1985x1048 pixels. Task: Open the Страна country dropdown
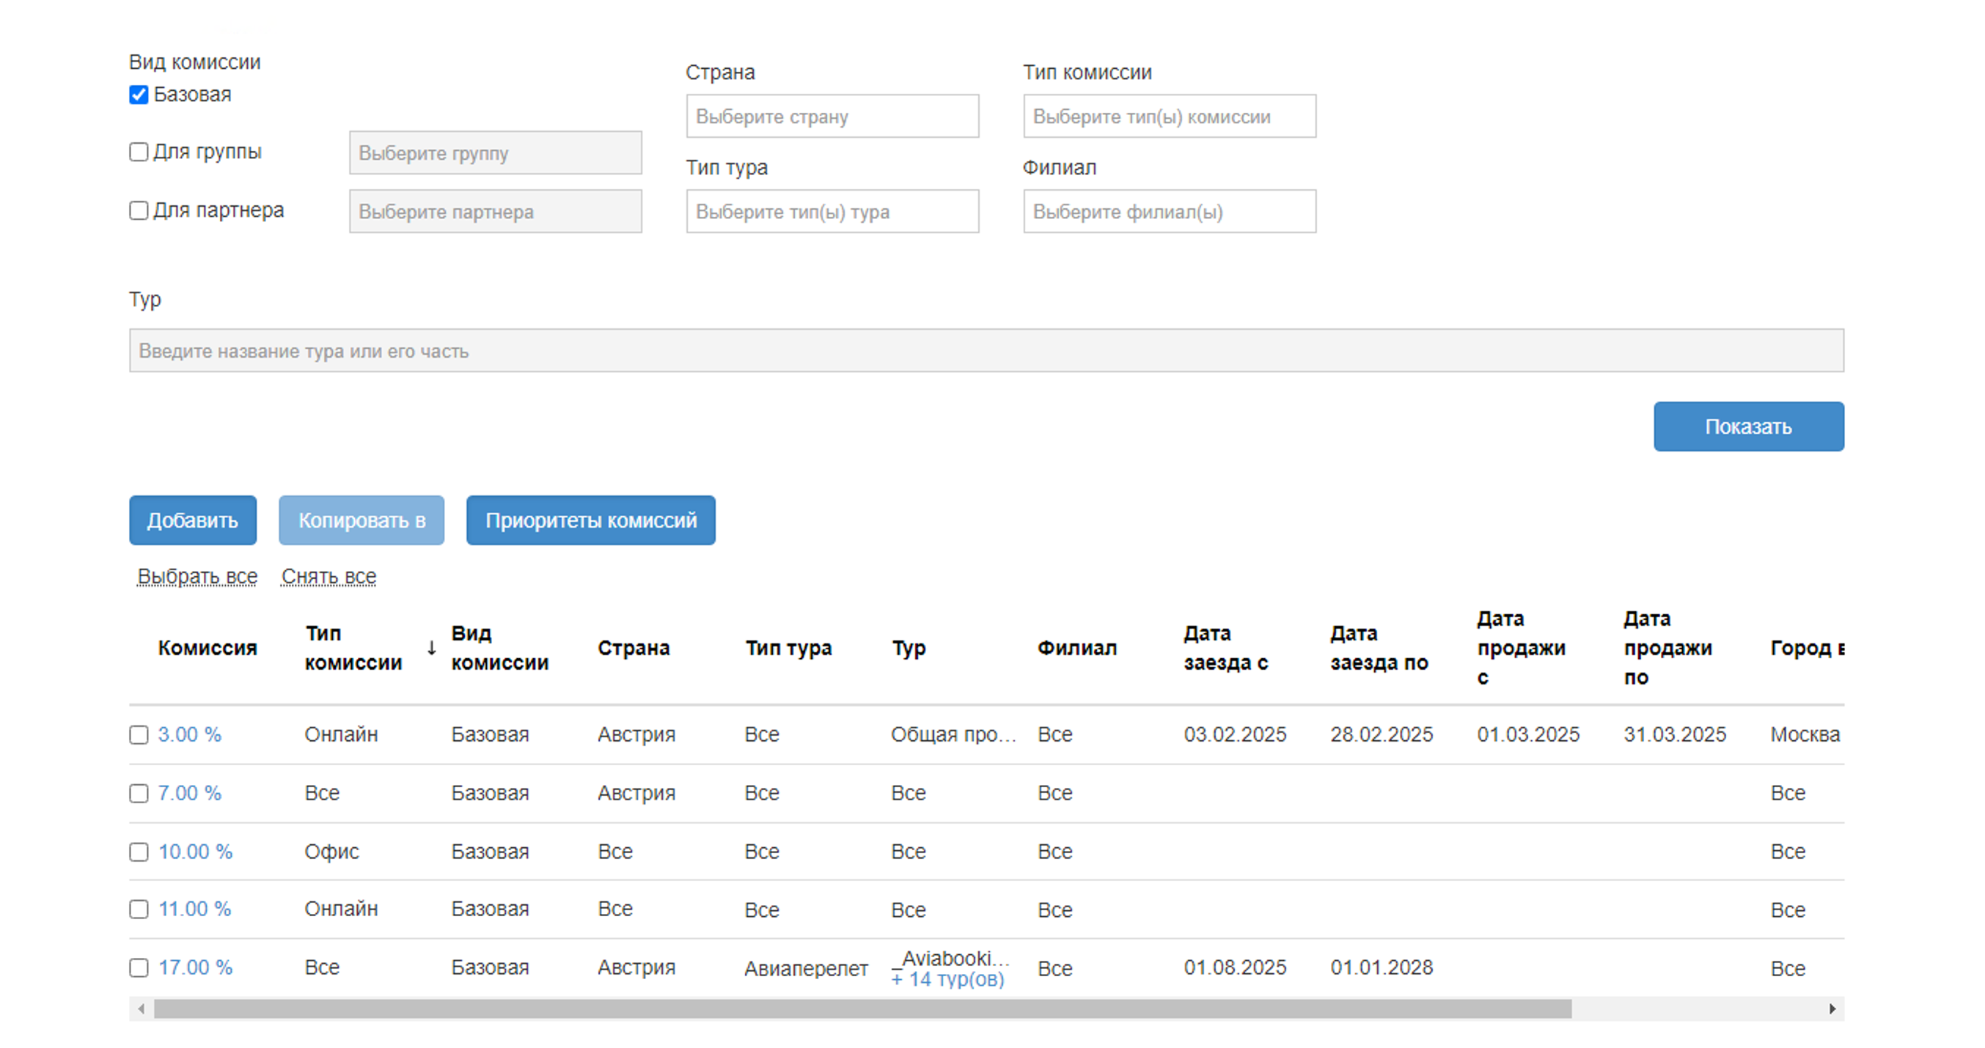[x=832, y=117]
